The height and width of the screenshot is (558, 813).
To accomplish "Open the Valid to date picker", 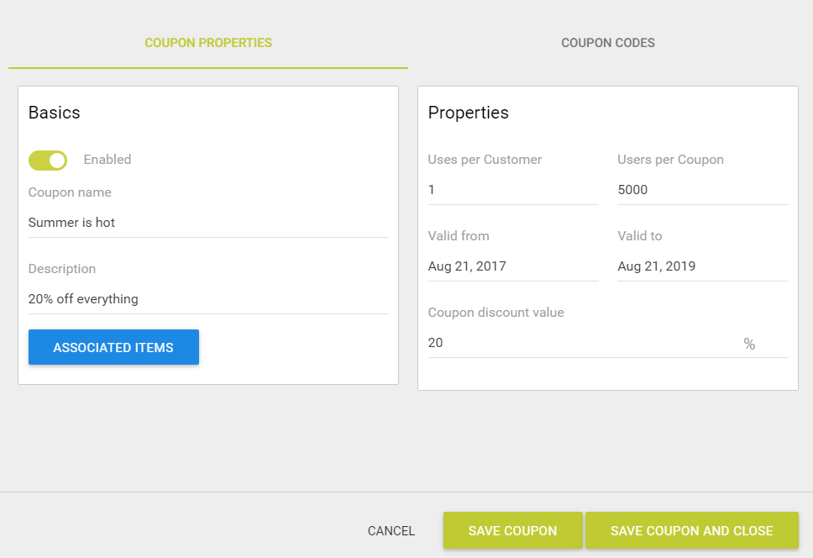I will coord(703,266).
